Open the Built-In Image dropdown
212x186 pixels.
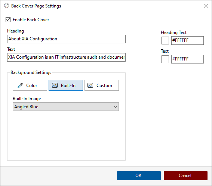[66, 107]
